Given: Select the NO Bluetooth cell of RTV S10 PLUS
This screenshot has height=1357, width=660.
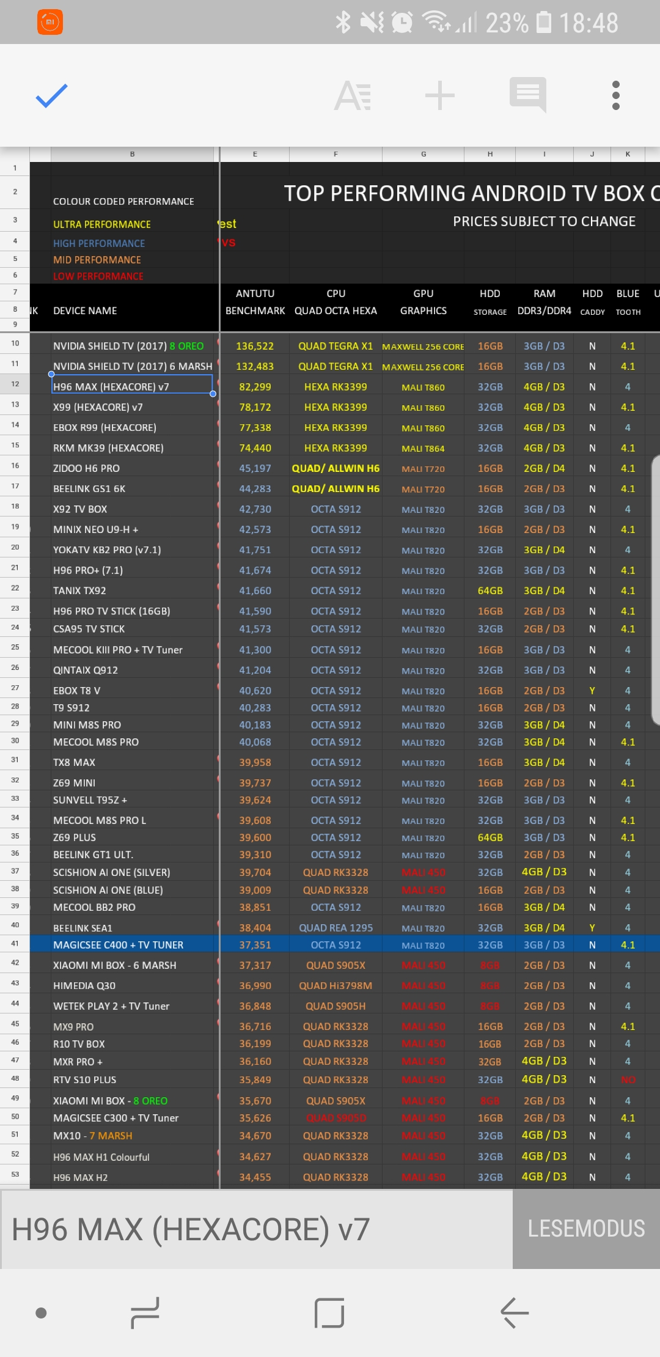Looking at the screenshot, I should point(628,1079).
